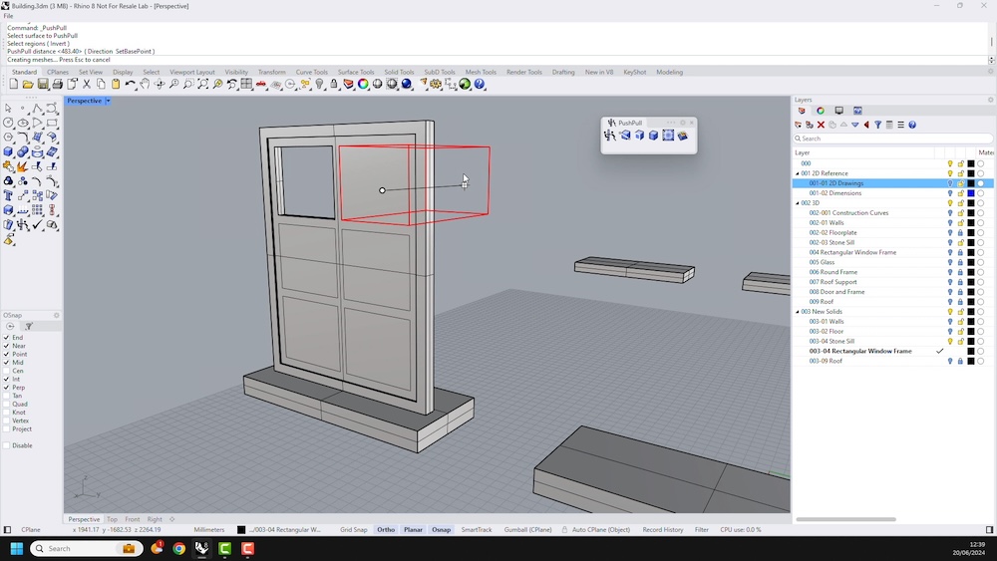The image size is (997, 561).
Task: Click the Print icon in toolbar
Action: click(x=57, y=84)
